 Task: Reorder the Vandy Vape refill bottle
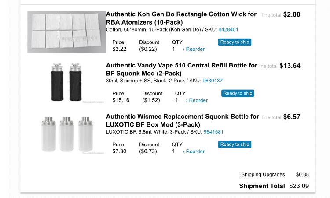[x=197, y=100]
